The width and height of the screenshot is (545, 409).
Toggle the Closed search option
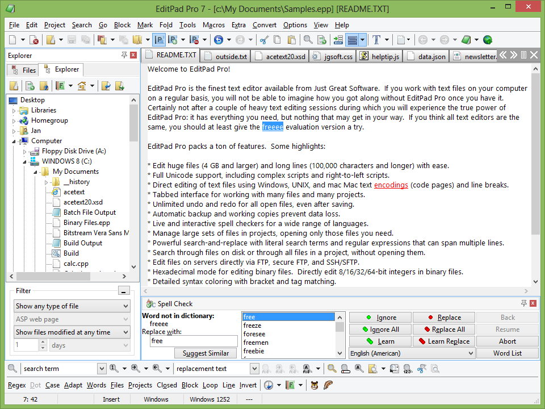[167, 385]
